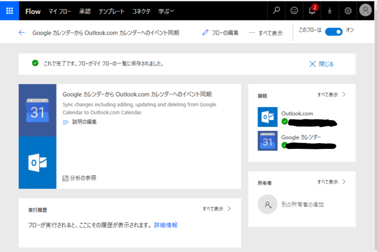
Task: Click the Outlook.com connection name
Action: click(x=297, y=114)
